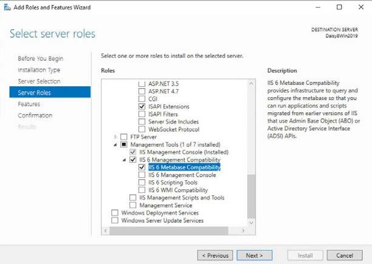Image resolution: width=372 pixels, height=264 pixels.
Task: Check the ISAPI Filters checkbox
Action: (141, 114)
